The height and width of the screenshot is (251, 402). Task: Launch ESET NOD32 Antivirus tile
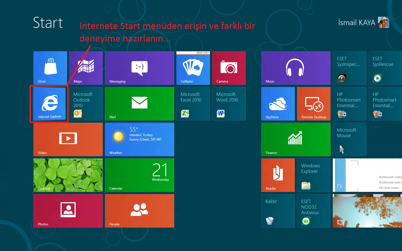314,211
